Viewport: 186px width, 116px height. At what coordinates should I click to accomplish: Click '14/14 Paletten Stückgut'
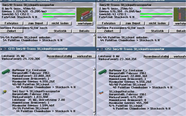(x=30, y=109)
